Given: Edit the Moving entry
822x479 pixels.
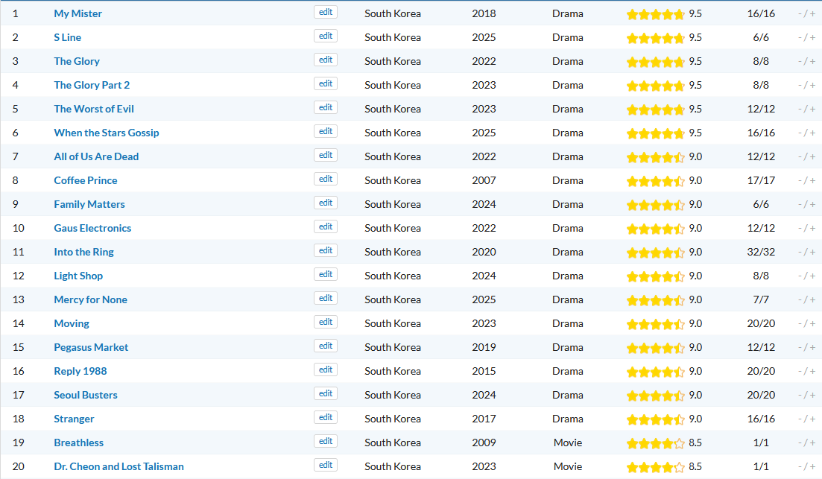Looking at the screenshot, I should (326, 322).
